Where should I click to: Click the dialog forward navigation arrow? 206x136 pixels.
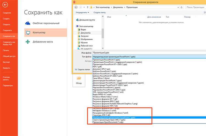point(80,7)
